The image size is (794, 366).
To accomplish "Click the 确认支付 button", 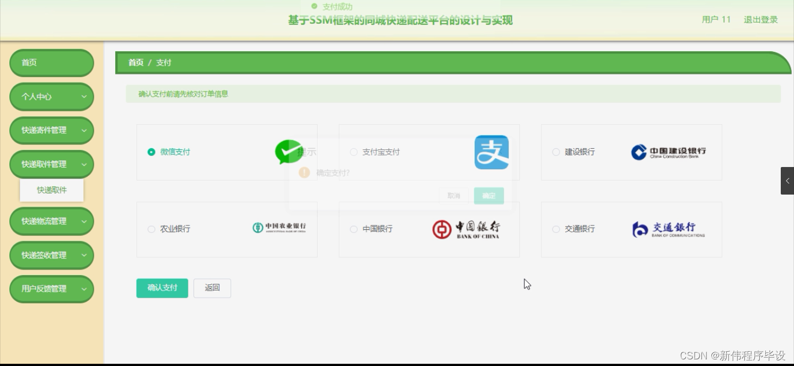I will pyautogui.click(x=162, y=288).
